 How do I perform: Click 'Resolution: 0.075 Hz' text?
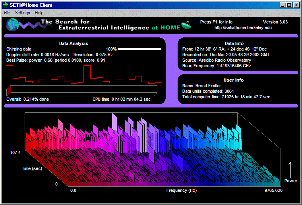93,55
